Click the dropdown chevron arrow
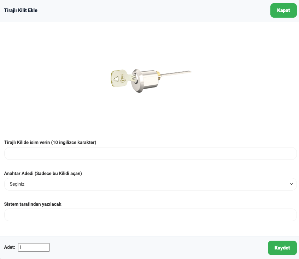This screenshot has width=299, height=259. pyautogui.click(x=291, y=184)
